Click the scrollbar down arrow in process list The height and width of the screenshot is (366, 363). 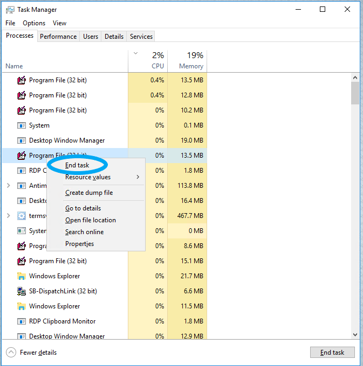(x=355, y=334)
